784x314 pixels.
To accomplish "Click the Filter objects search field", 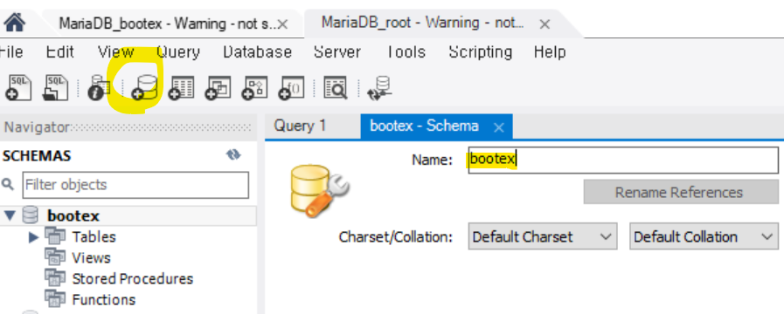I will (135, 185).
